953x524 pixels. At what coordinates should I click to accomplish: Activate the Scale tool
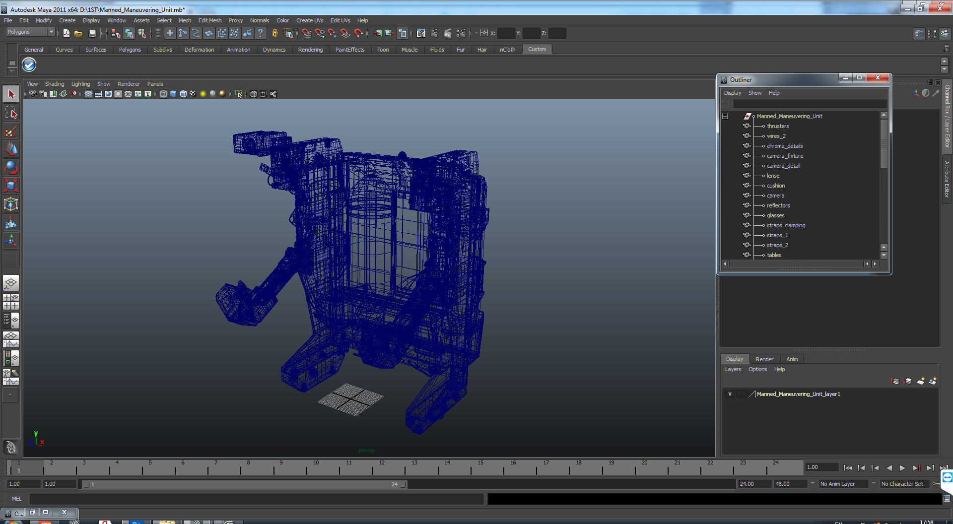pos(11,186)
